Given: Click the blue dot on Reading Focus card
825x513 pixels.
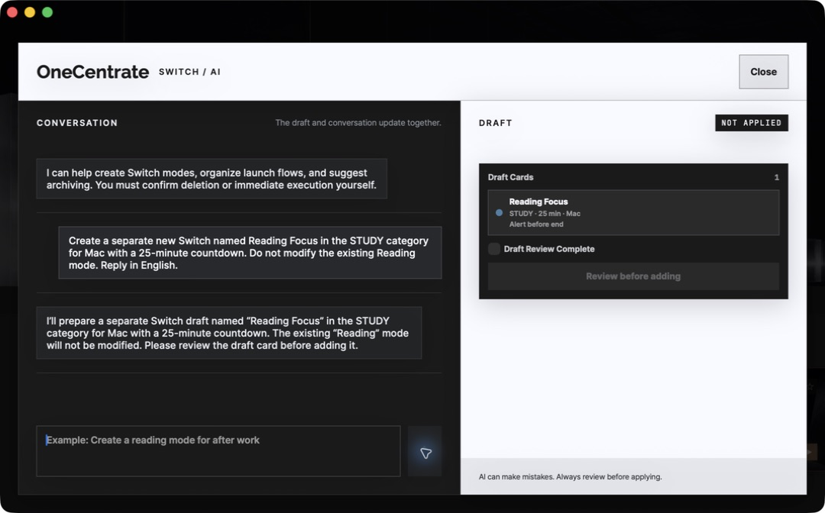Looking at the screenshot, I should [499, 213].
